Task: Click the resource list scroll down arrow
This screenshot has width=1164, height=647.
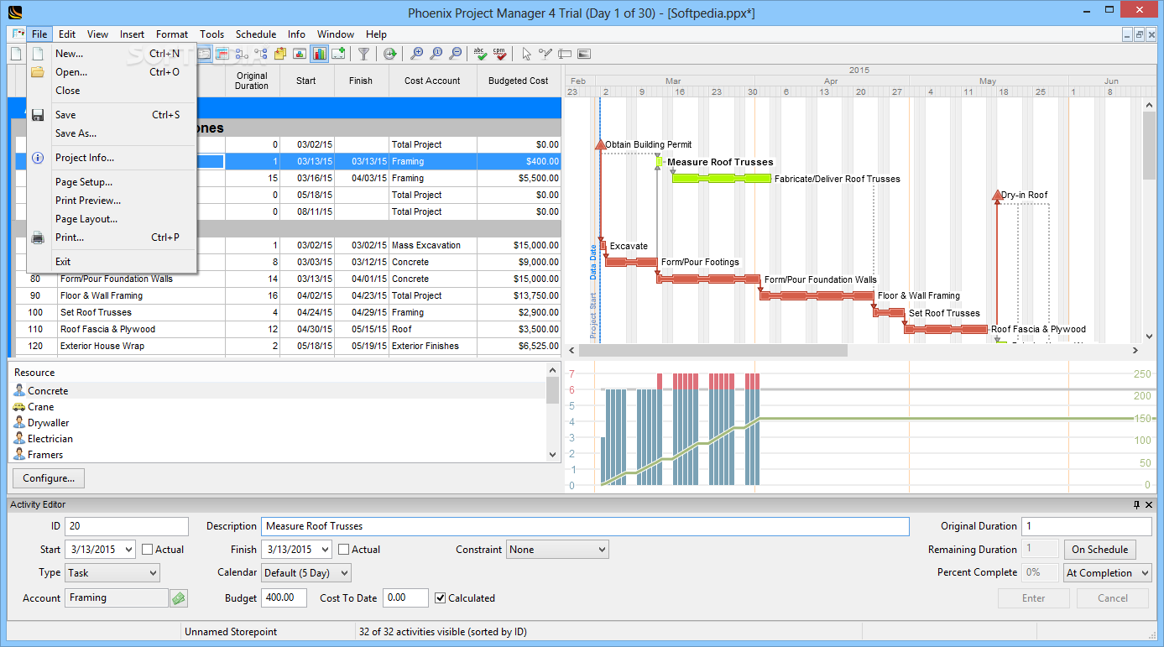Action: tap(552, 455)
